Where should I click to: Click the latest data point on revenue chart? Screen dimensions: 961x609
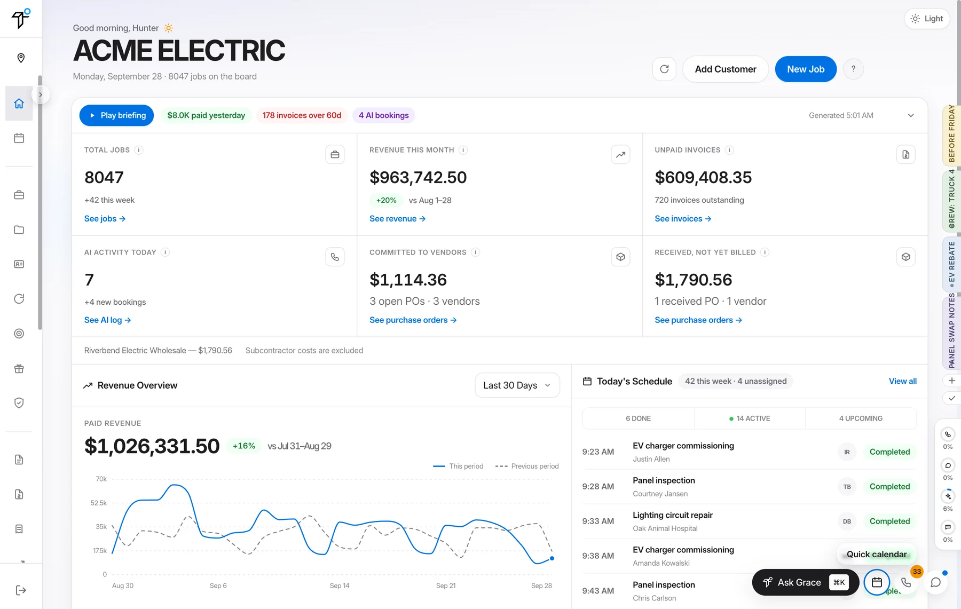(552, 558)
